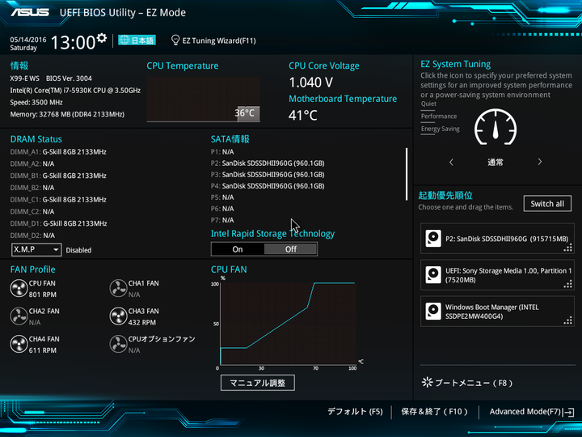Click the SATA P1: N/A row

[x=222, y=151]
